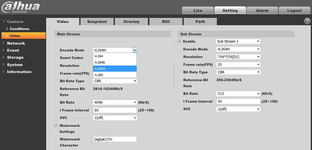The width and height of the screenshot is (312, 150).
Task: Select H.264 from the encode list
Action: 115,56
